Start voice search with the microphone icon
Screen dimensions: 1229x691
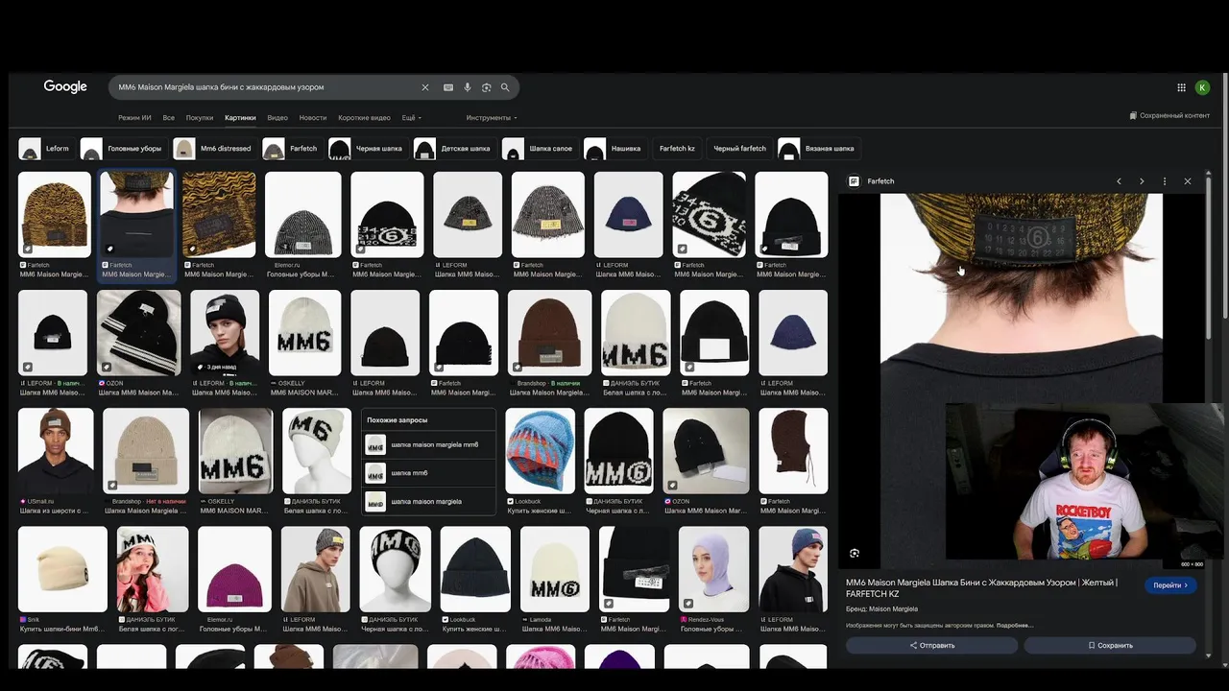[468, 87]
